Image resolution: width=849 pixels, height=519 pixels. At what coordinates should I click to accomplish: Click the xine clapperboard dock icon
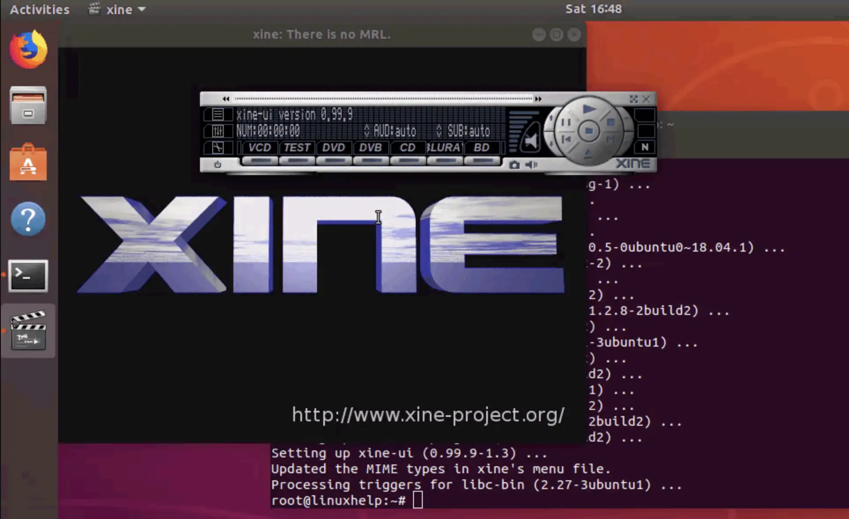[28, 330]
